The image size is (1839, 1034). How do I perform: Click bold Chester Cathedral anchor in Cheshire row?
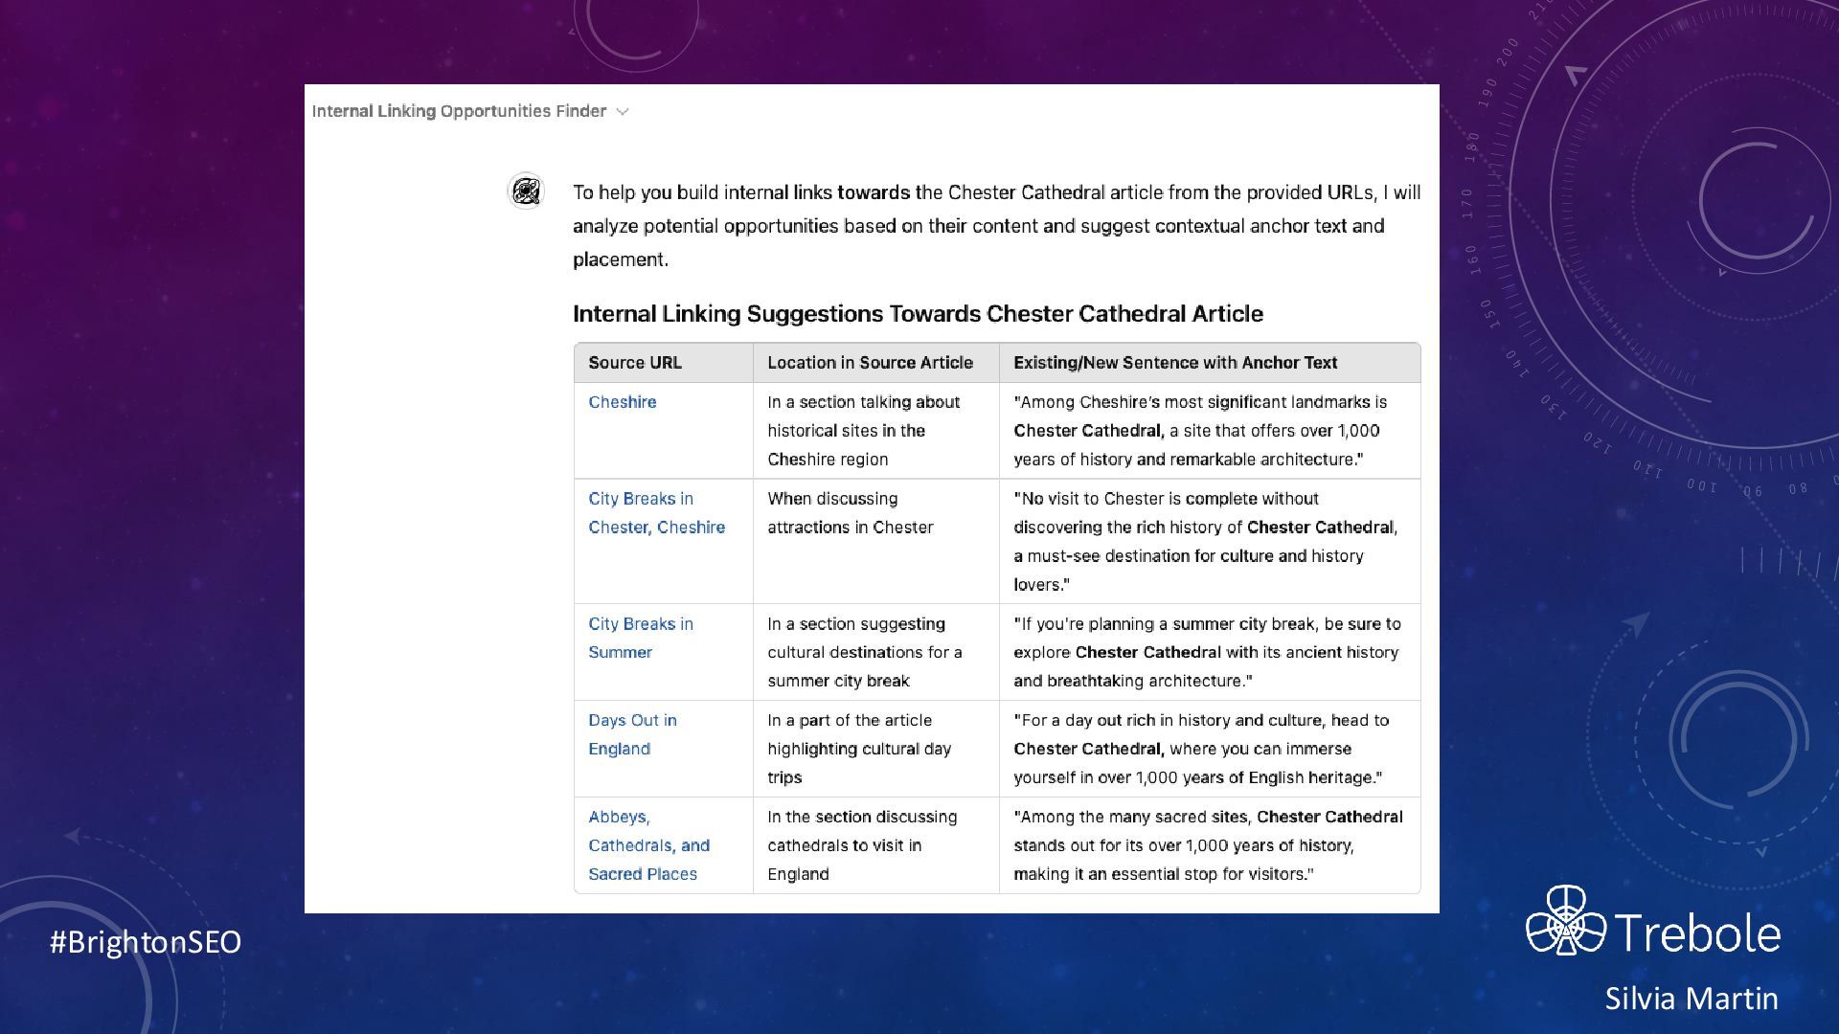(x=1087, y=431)
